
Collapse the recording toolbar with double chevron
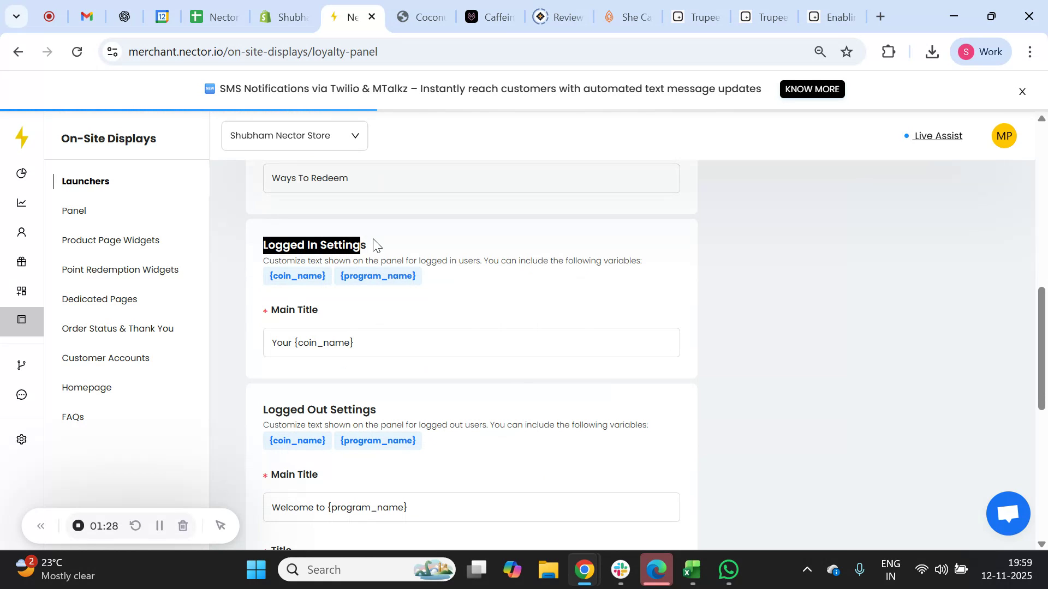pos(40,525)
